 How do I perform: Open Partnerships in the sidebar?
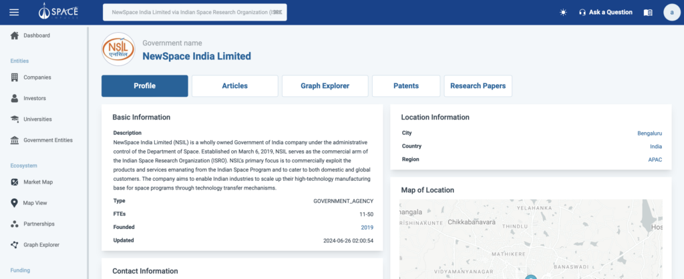39,224
